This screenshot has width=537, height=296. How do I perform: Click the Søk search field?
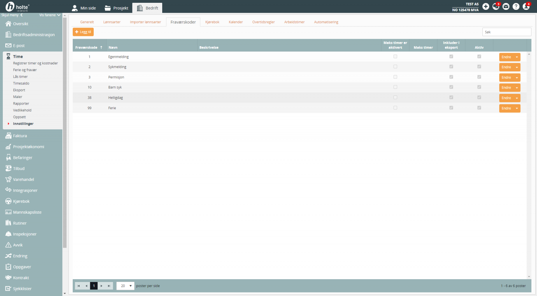pyautogui.click(x=507, y=32)
